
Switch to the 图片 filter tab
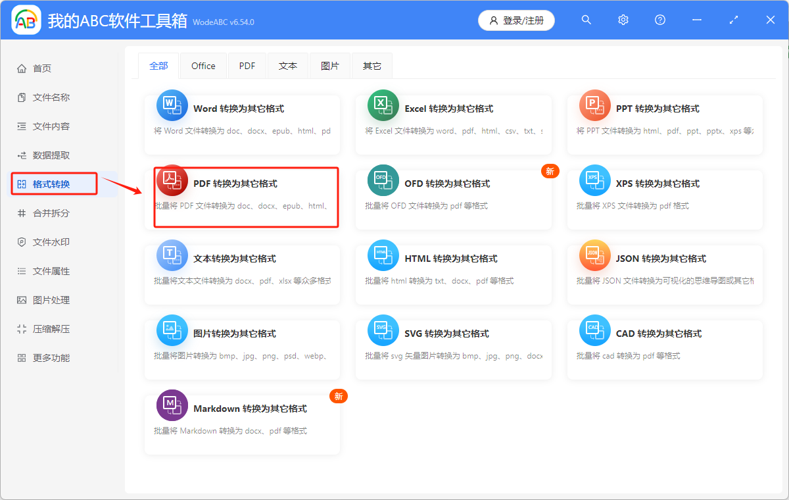point(330,66)
